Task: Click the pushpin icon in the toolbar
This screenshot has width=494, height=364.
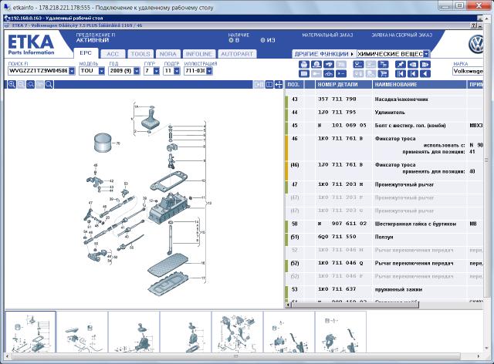Action: [x=401, y=65]
